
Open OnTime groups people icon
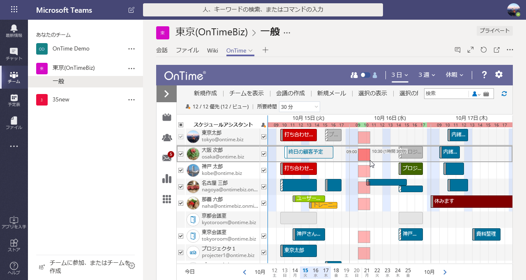tap(166, 138)
